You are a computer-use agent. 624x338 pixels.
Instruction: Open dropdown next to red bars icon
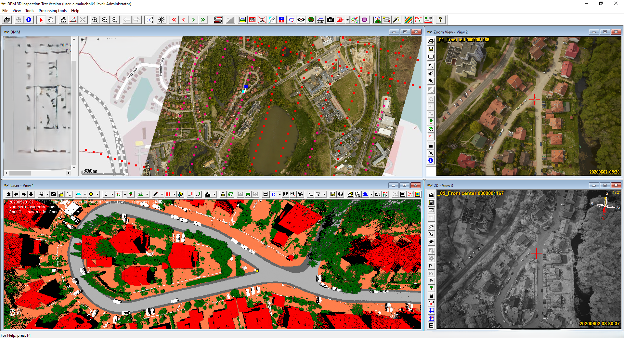pyautogui.click(x=174, y=194)
